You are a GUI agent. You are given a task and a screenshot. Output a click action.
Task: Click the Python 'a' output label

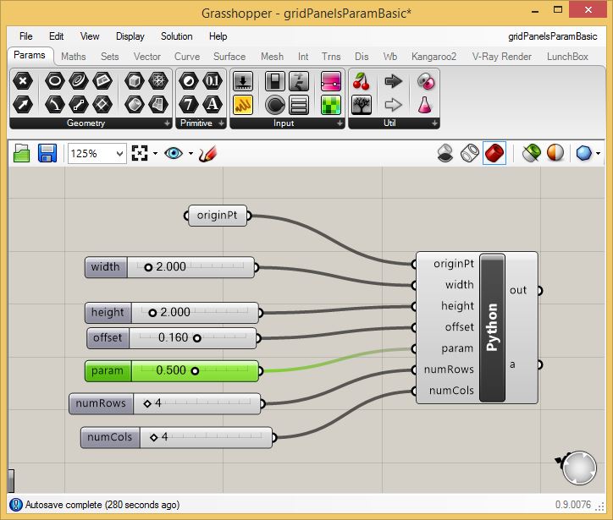tap(512, 364)
